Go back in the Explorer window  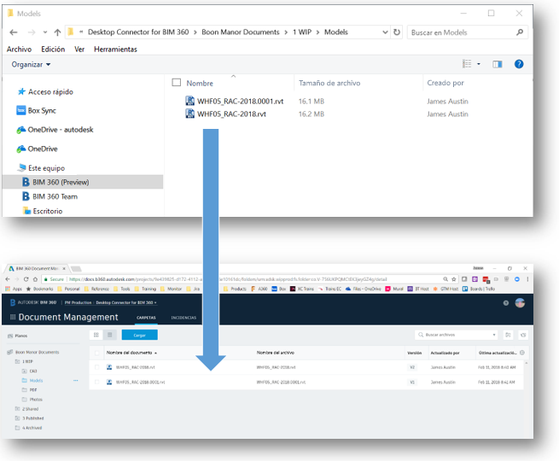click(14, 32)
